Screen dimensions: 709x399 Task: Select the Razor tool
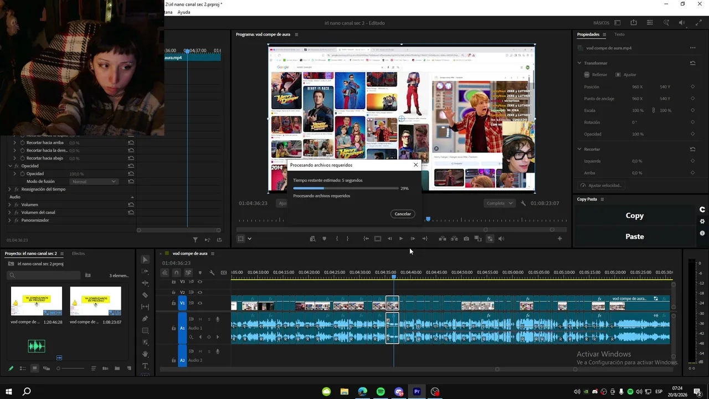click(x=145, y=295)
